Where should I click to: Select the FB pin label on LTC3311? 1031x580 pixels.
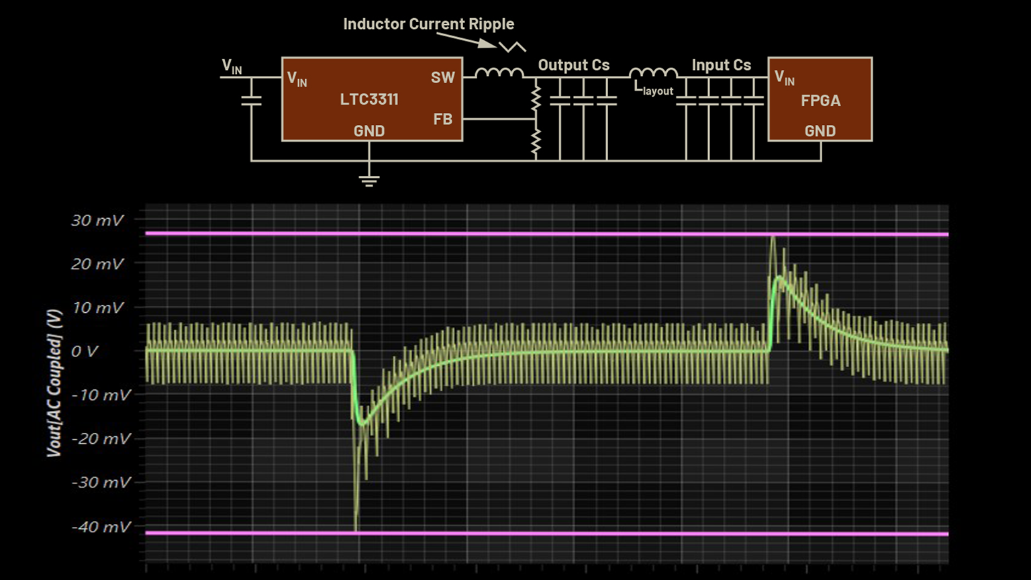[442, 119]
